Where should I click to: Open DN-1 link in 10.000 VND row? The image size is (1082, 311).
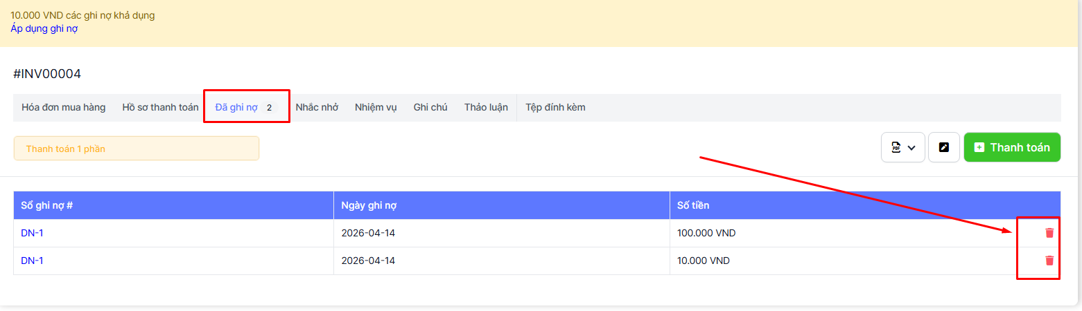(x=32, y=261)
